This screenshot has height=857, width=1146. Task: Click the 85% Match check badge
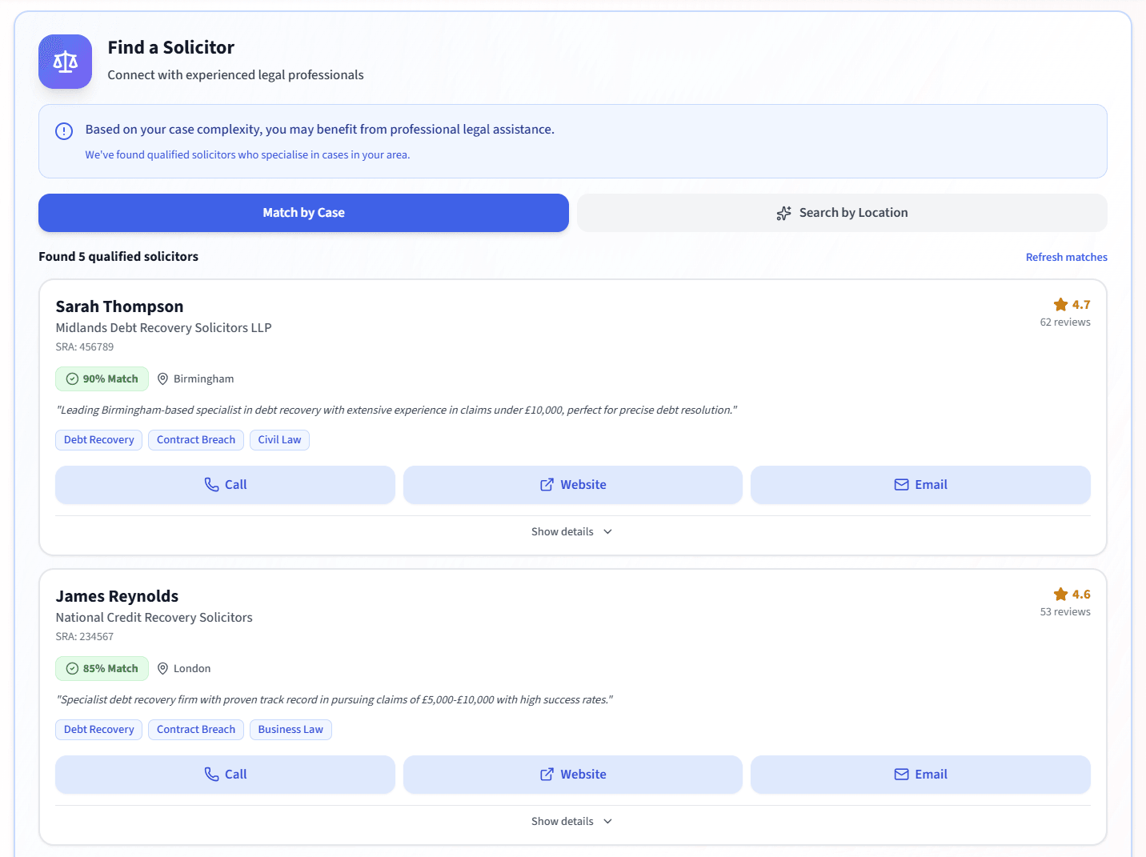(102, 668)
